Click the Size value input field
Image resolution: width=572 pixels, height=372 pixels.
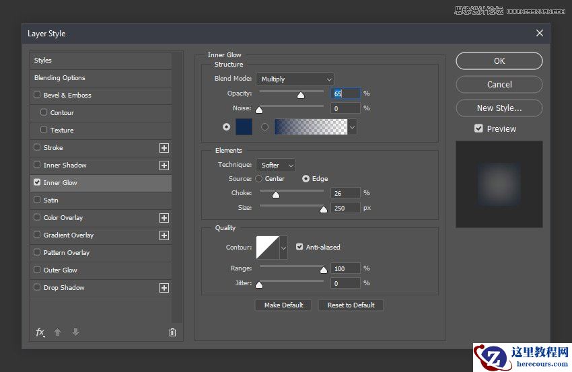coord(345,208)
